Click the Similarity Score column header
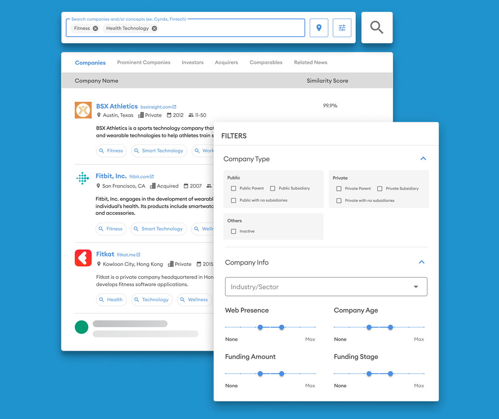Screen dimensions: 499x419 pyautogui.click(x=327, y=81)
